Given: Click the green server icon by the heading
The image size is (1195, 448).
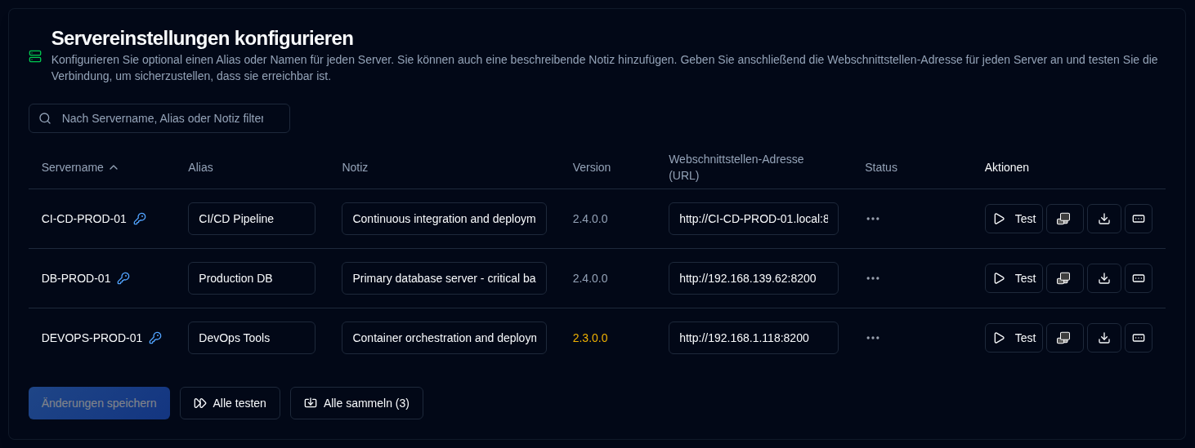Looking at the screenshot, I should coord(35,56).
